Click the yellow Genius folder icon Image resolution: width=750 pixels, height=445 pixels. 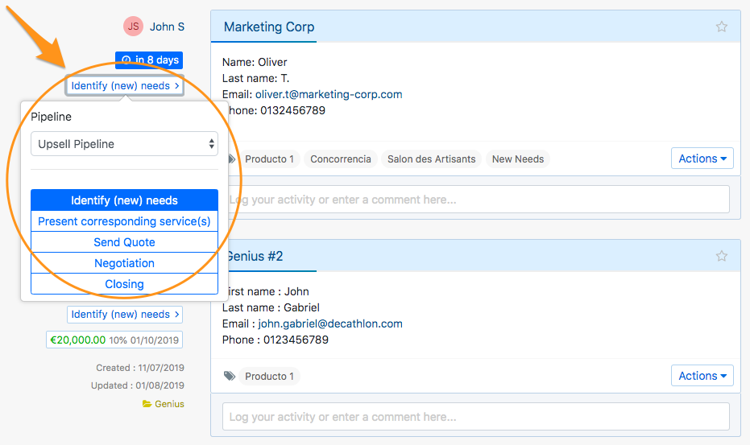click(147, 404)
